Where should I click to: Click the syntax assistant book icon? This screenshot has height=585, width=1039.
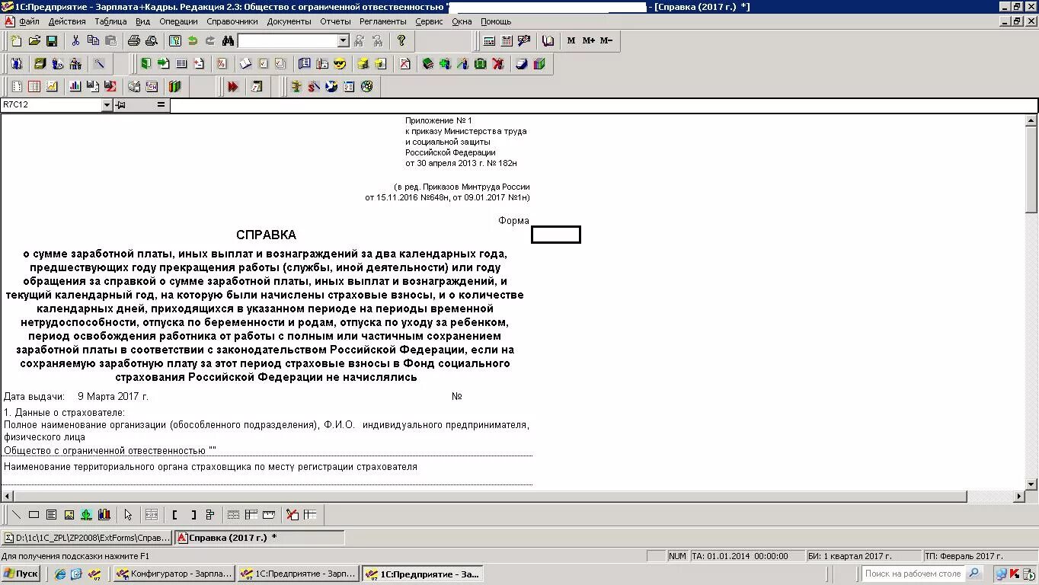tap(548, 40)
